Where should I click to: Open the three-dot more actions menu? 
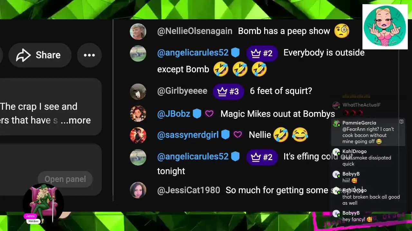[89, 55]
